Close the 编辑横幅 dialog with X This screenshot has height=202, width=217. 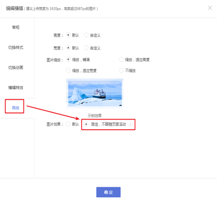click(210, 8)
